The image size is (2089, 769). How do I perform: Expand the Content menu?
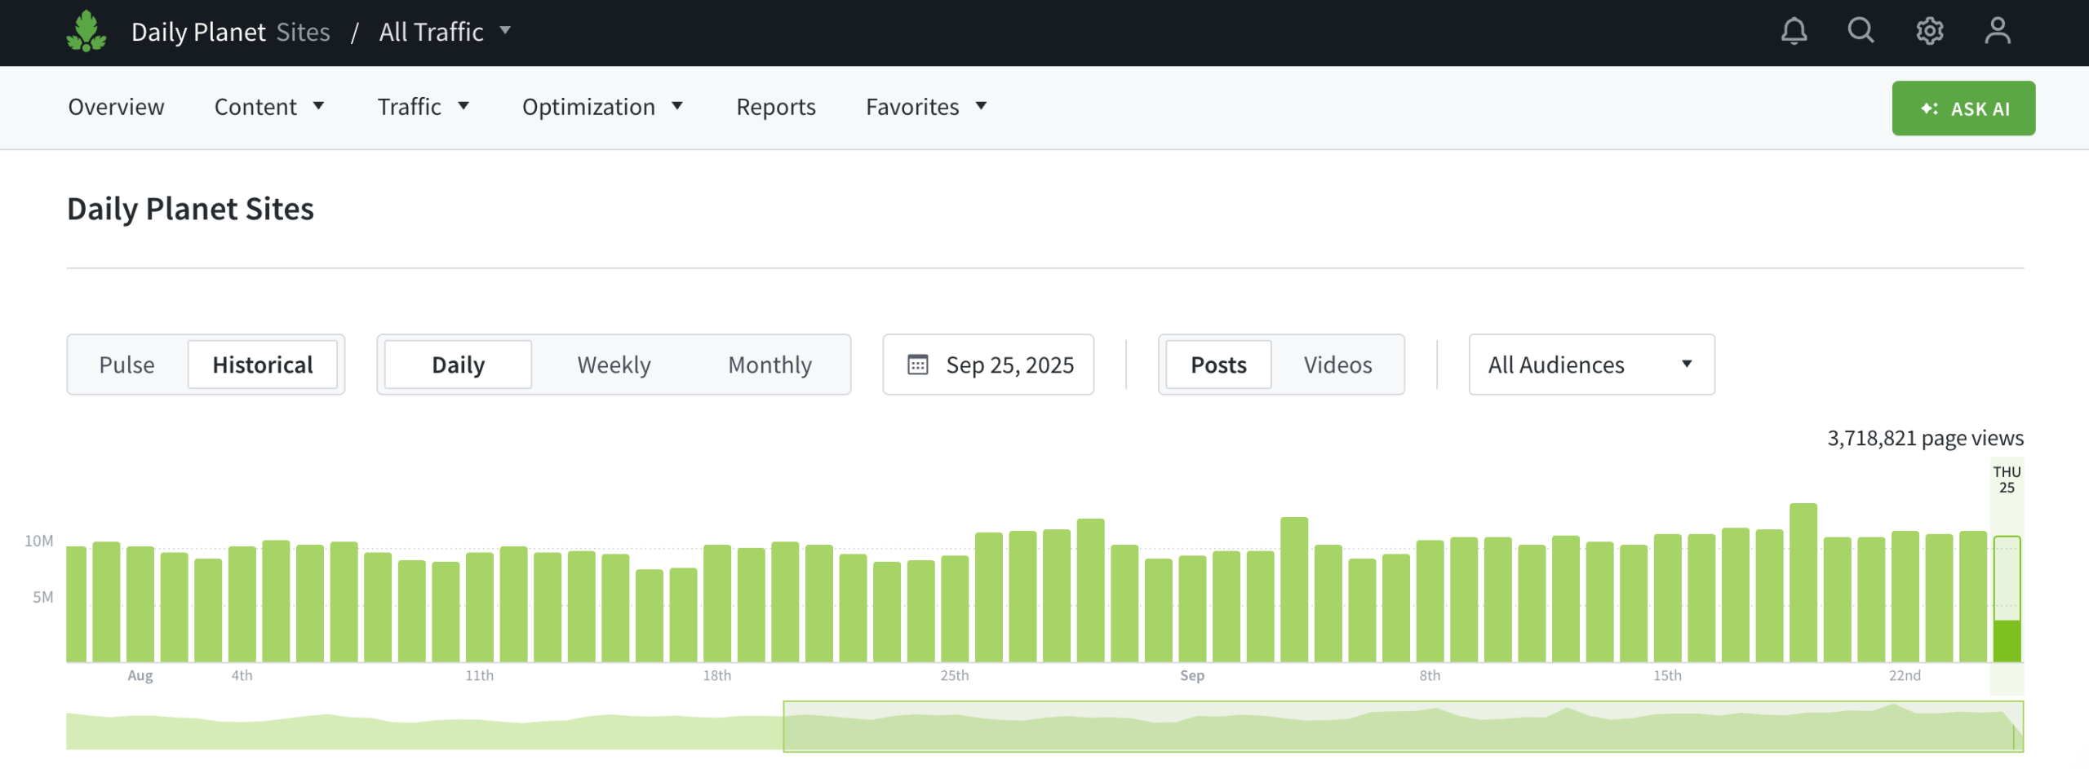[268, 107]
